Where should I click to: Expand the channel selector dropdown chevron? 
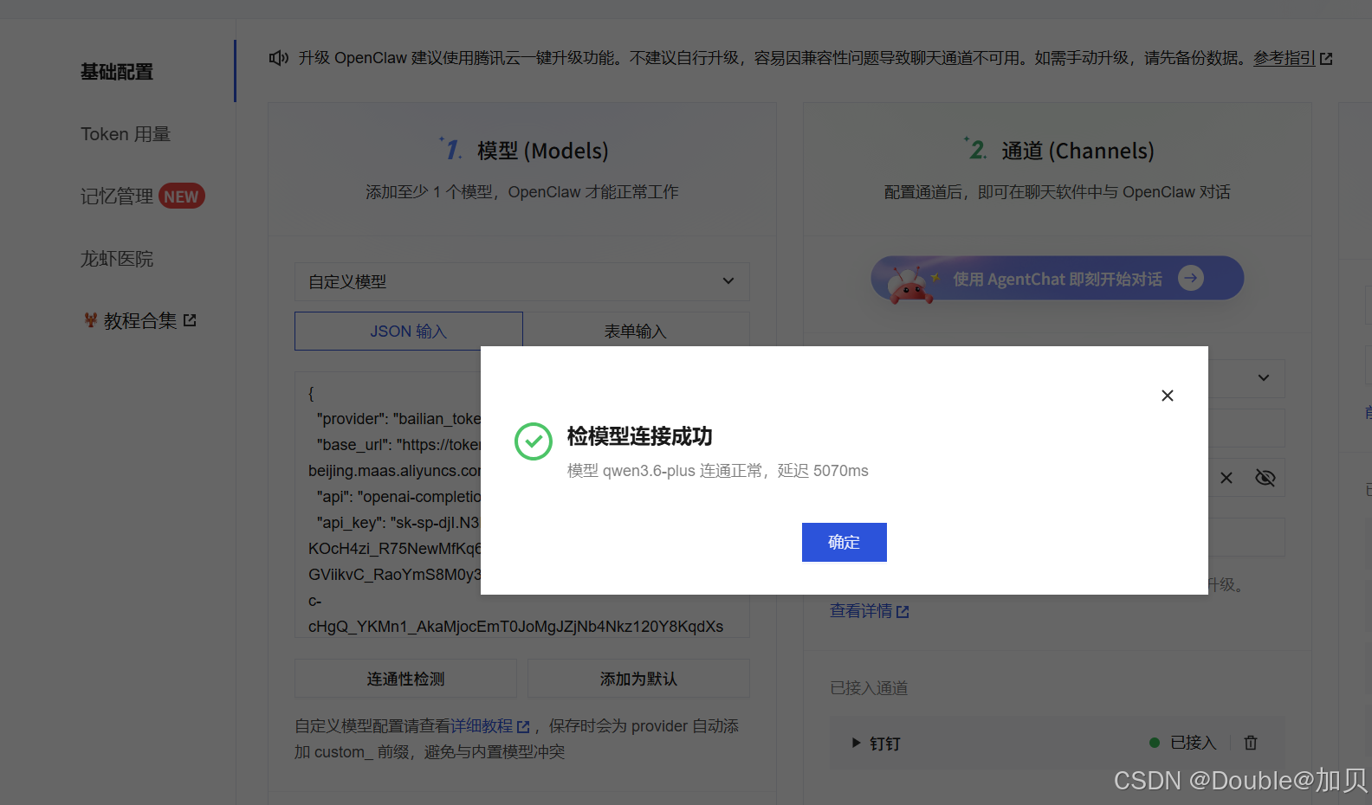[x=1264, y=377]
